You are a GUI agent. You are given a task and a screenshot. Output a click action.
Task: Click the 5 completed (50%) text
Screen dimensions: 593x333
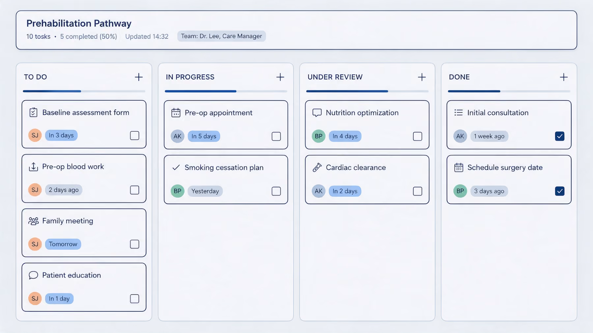(89, 36)
